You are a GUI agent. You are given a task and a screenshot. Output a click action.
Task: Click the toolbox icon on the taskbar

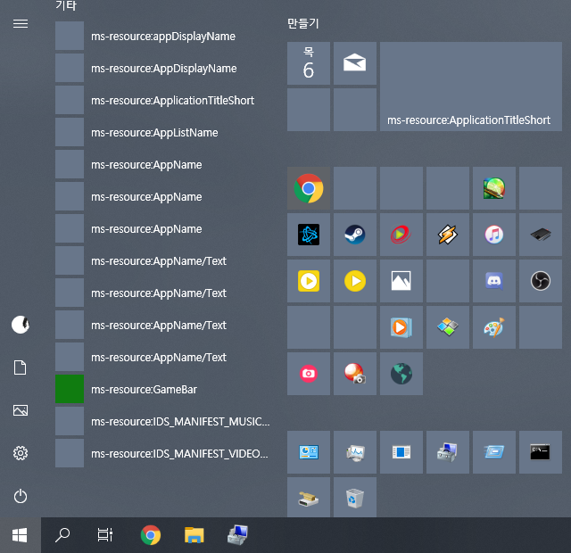pos(238,535)
